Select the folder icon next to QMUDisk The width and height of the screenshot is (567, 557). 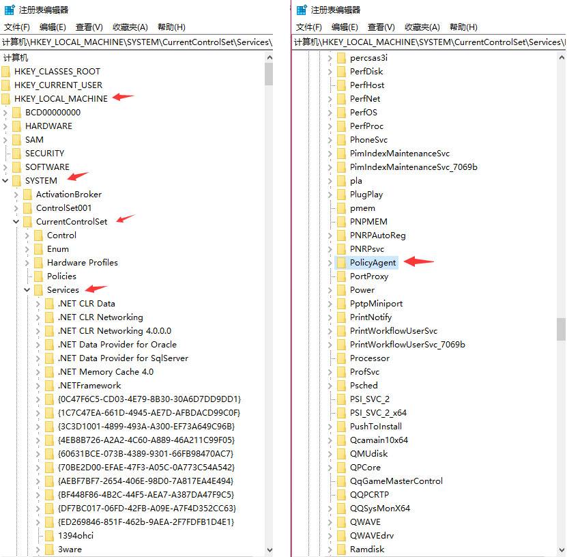tap(343, 453)
